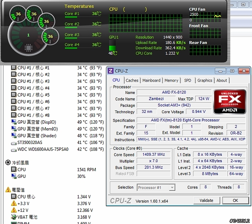The height and width of the screenshot is (224, 252).
Task: Click the 124 W Max TDP value
Action: 204,99
